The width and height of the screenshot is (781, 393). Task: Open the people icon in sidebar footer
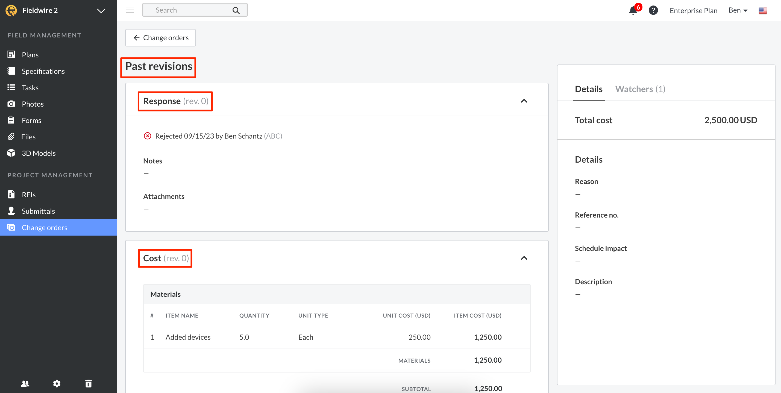point(25,384)
